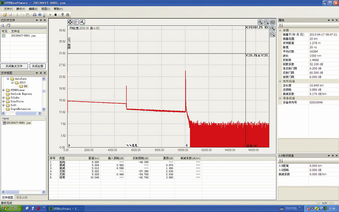Select the pan/move tool above the graph

[70, 22]
